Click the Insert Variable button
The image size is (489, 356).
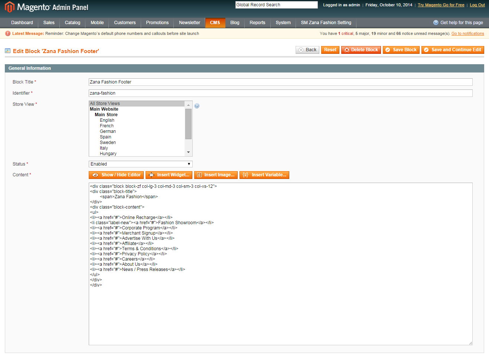(x=264, y=175)
